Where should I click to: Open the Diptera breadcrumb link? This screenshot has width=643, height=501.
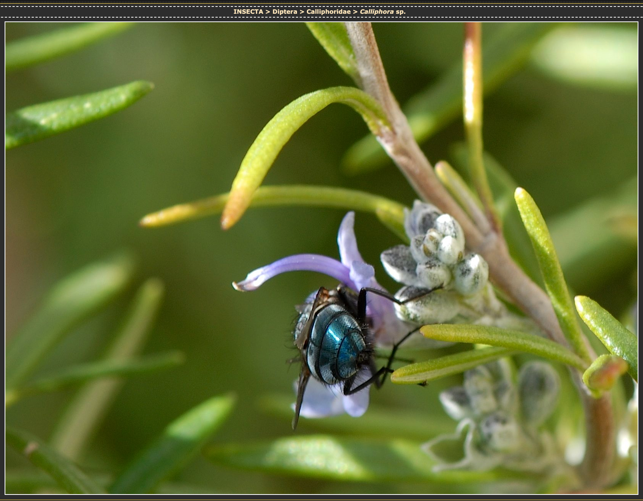pos(284,11)
